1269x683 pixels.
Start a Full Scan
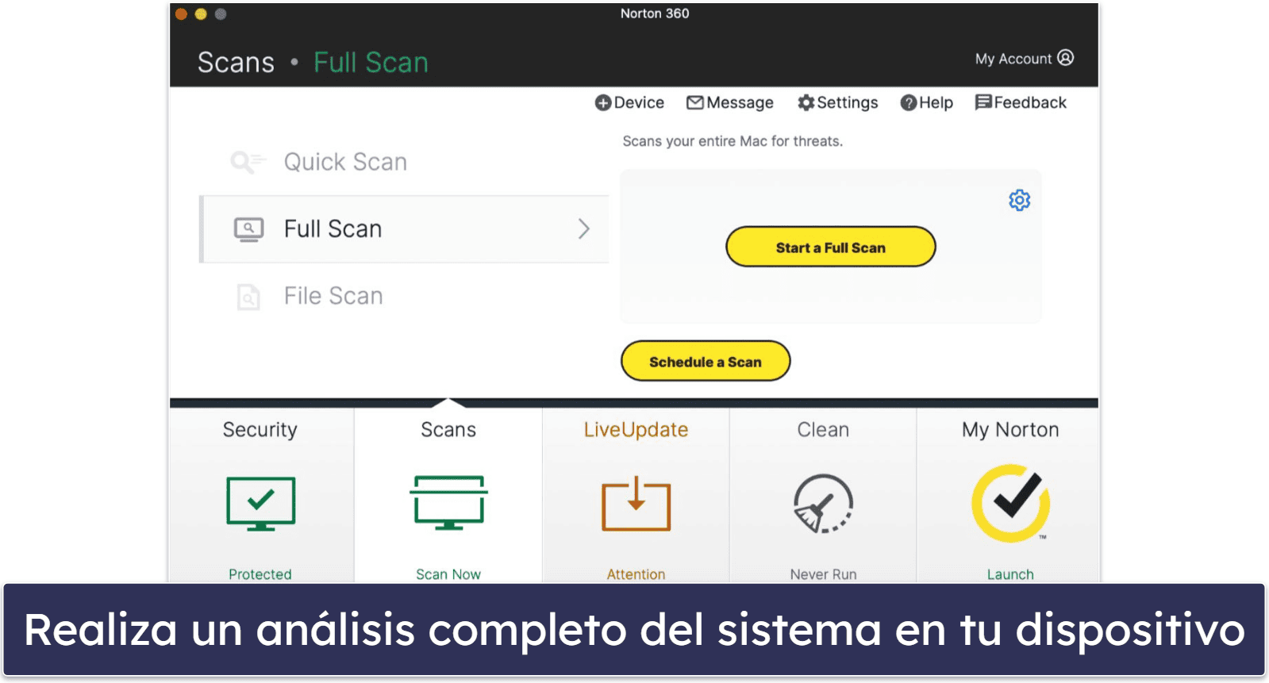click(831, 247)
